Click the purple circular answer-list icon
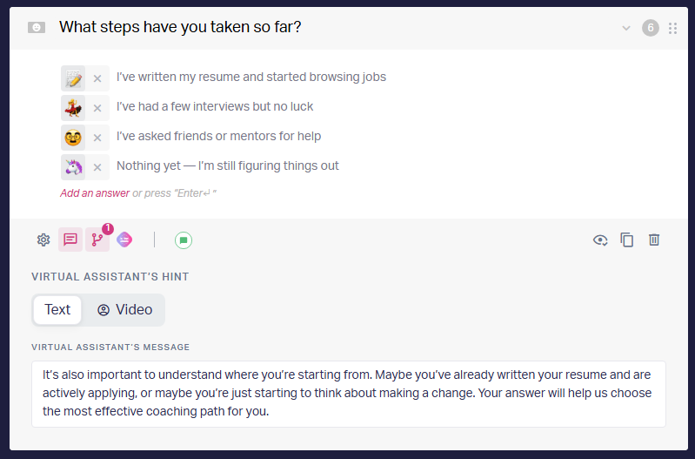Image resolution: width=695 pixels, height=459 pixels. [x=124, y=240]
